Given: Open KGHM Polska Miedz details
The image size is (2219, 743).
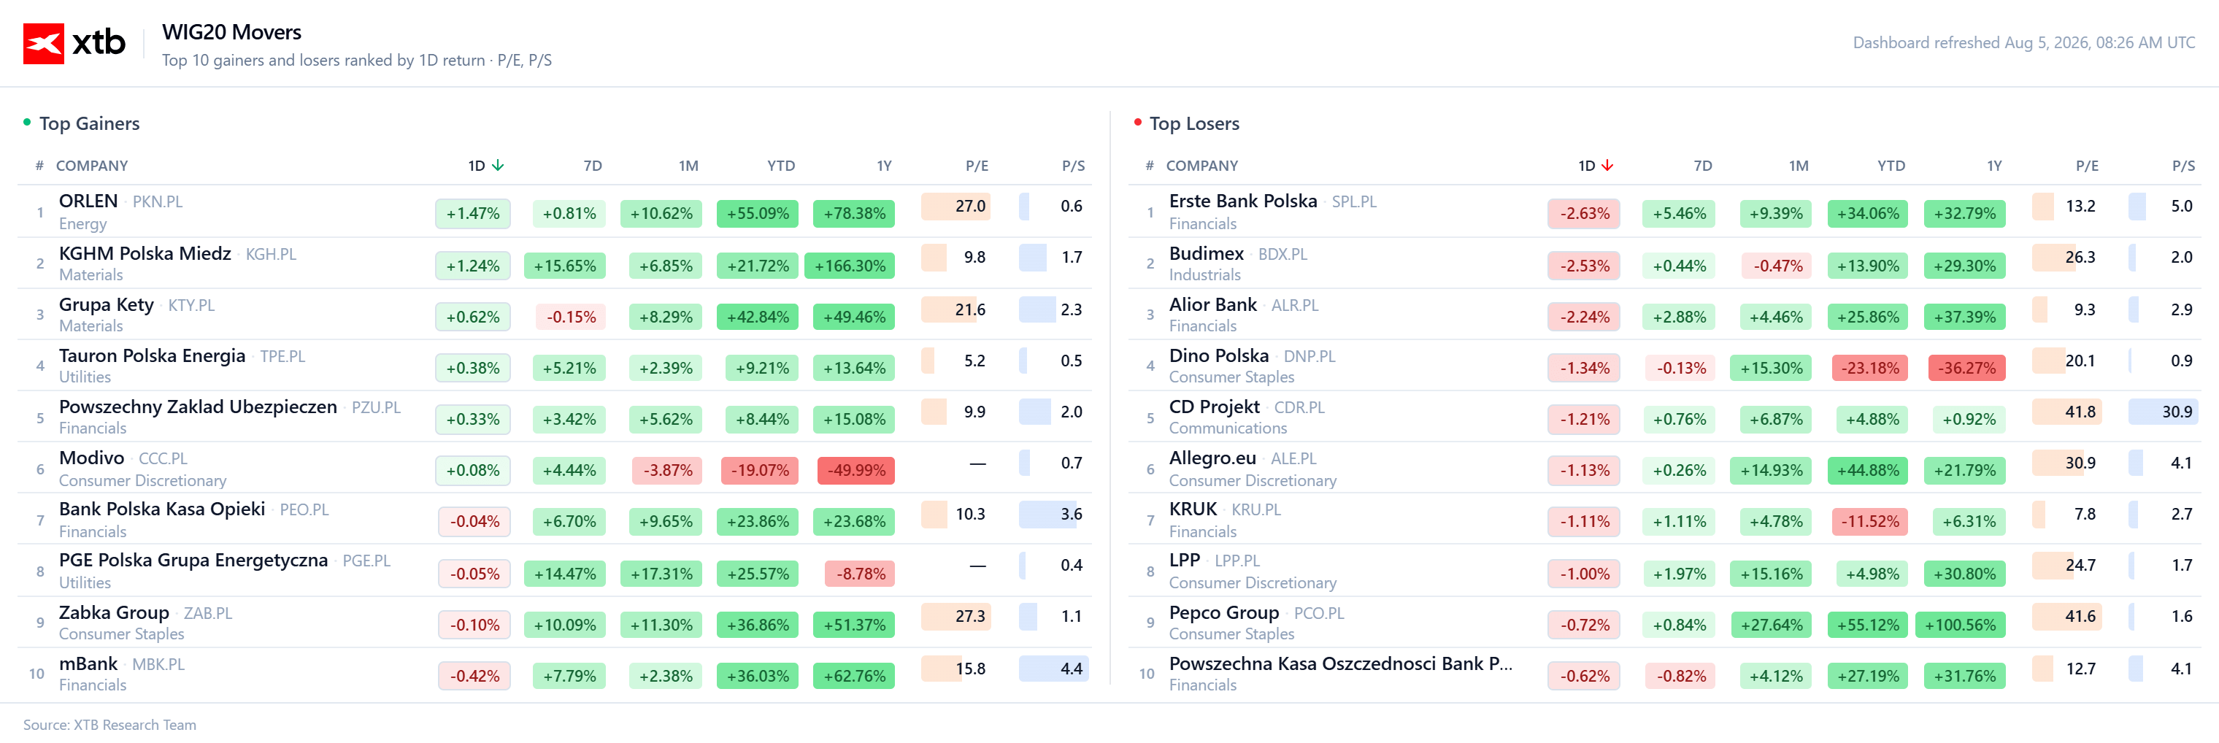Looking at the screenshot, I should (x=145, y=253).
